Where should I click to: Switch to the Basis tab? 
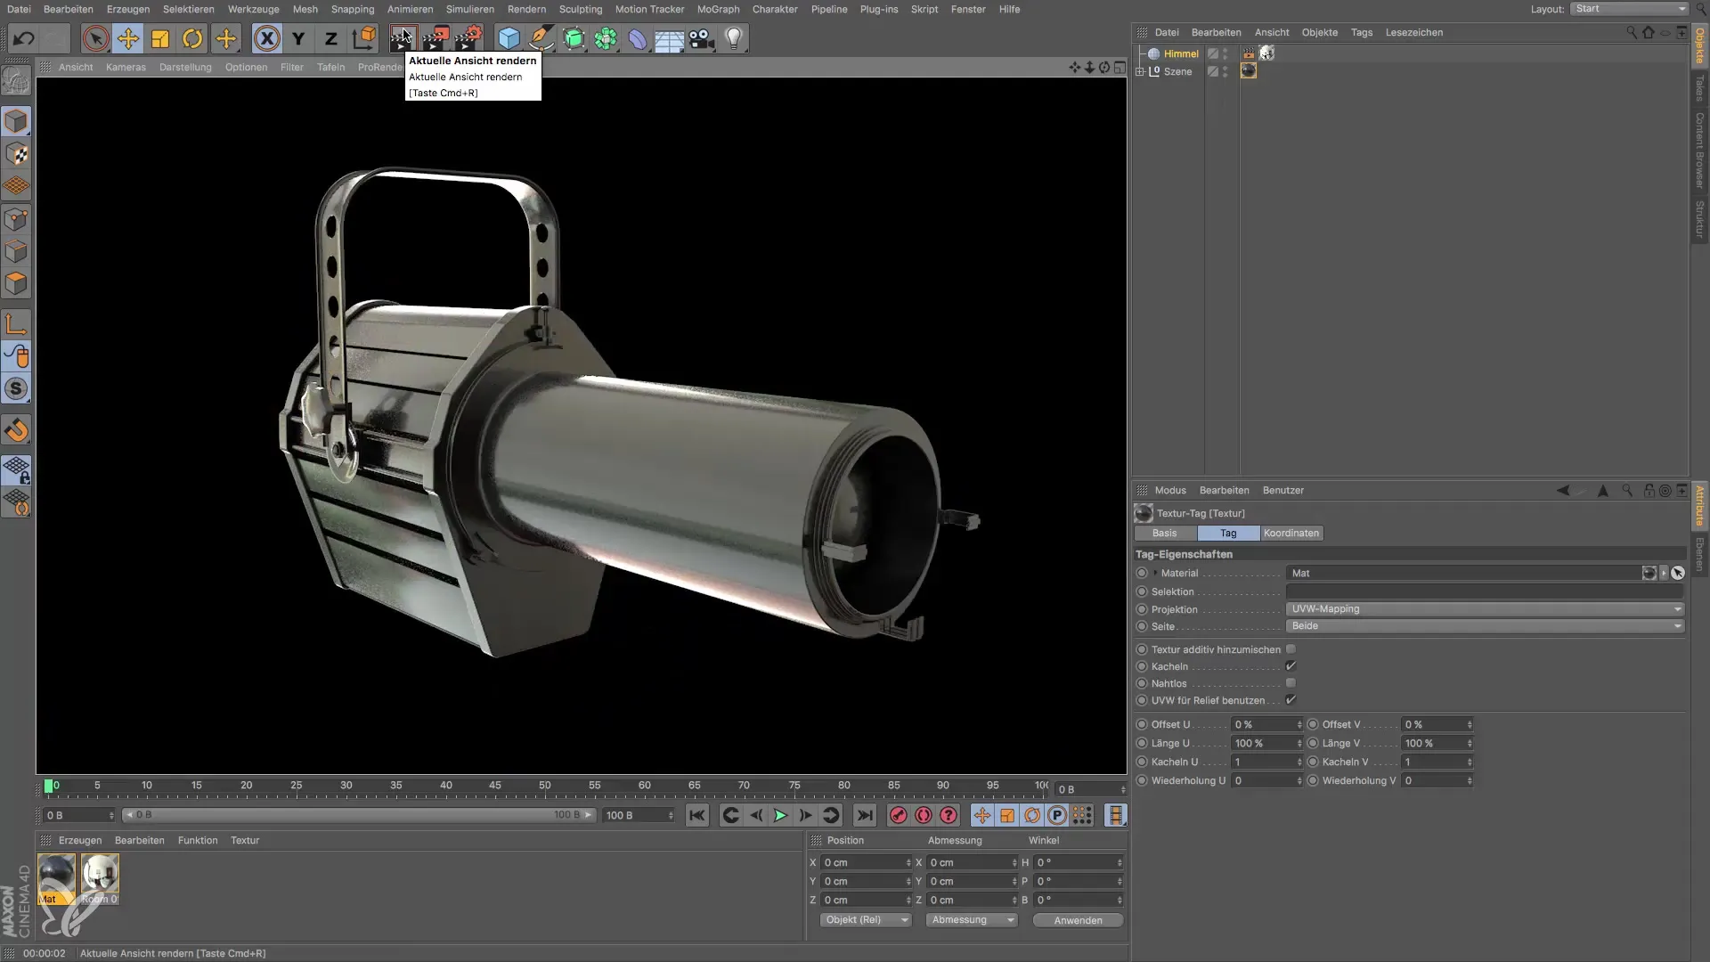coord(1165,534)
